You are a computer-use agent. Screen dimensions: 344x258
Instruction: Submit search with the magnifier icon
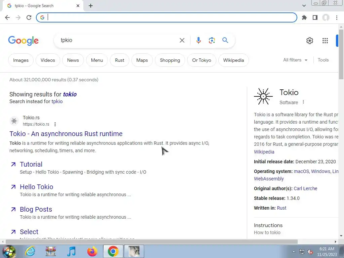point(225,40)
